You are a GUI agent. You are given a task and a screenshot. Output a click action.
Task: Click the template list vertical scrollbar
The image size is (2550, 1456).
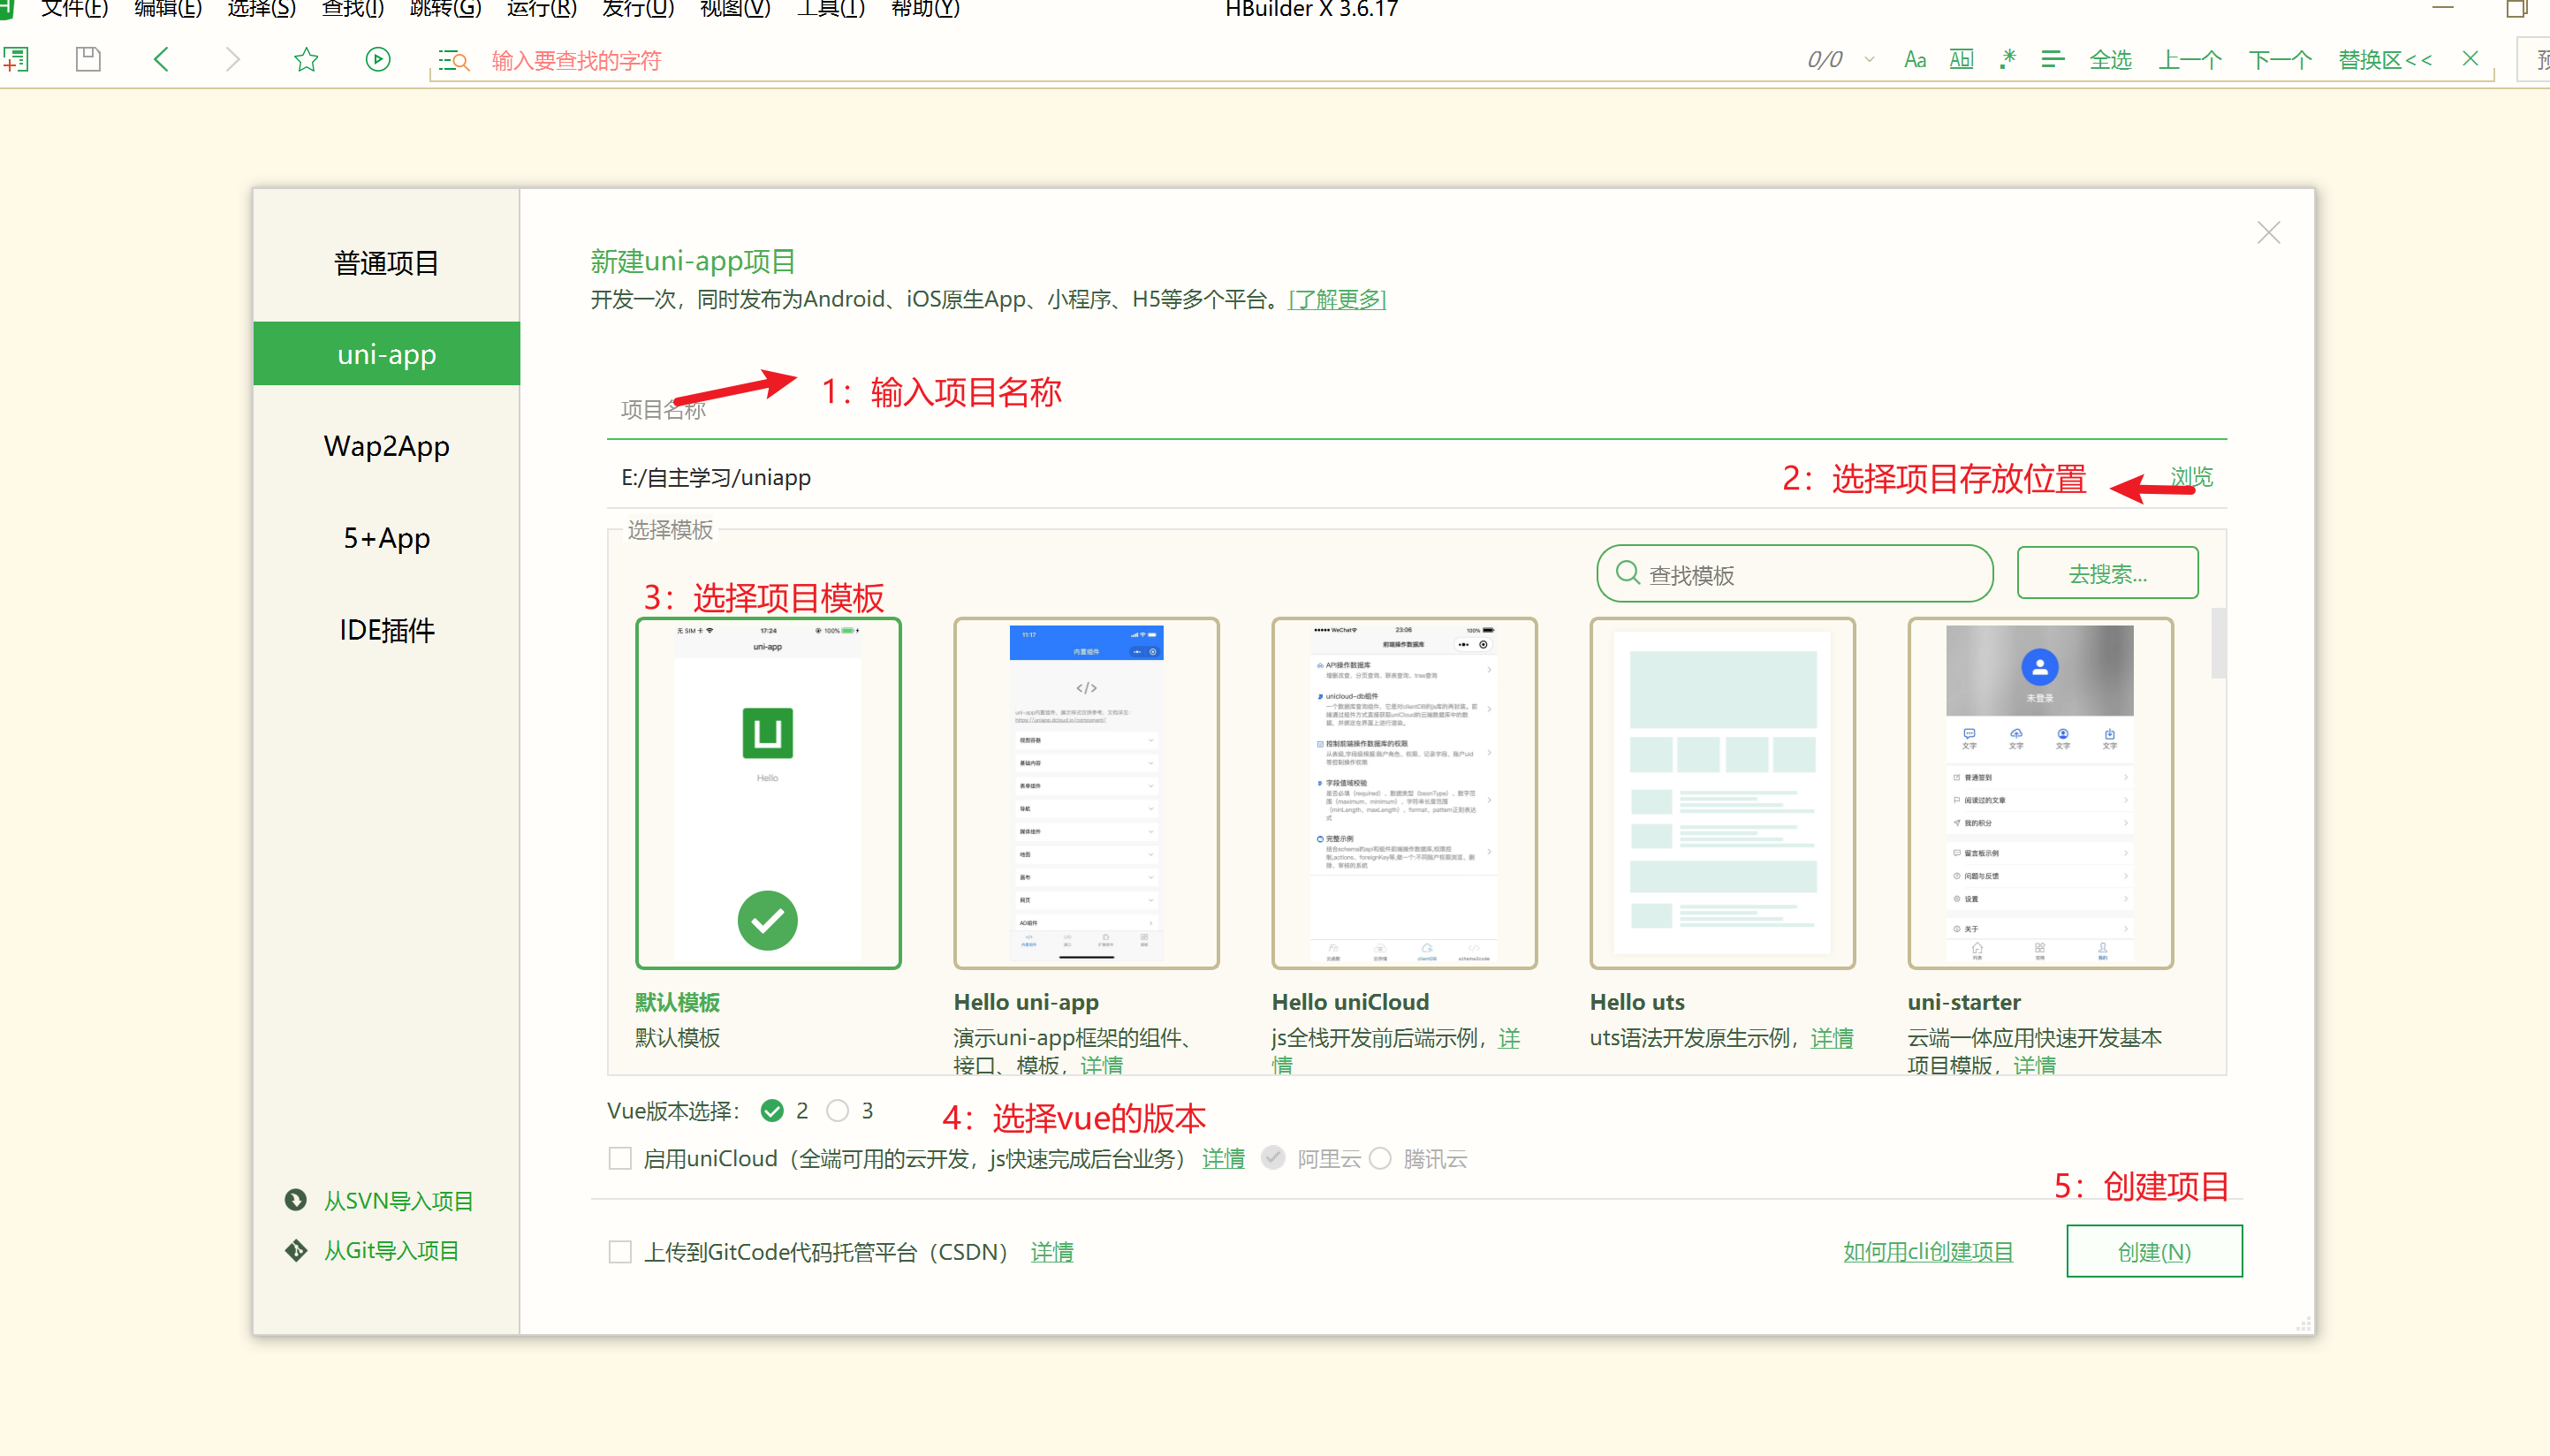(x=2219, y=642)
